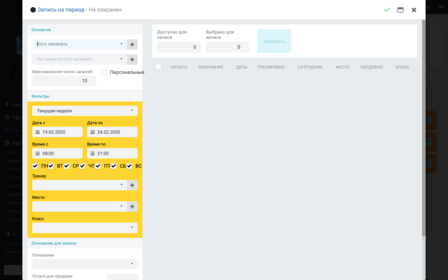
Task: Click the ТРЕНИРОВКА column header
Action: coord(270,67)
